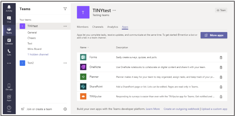Open the General channel
Screen dimensions: 235x116
click(32, 33)
